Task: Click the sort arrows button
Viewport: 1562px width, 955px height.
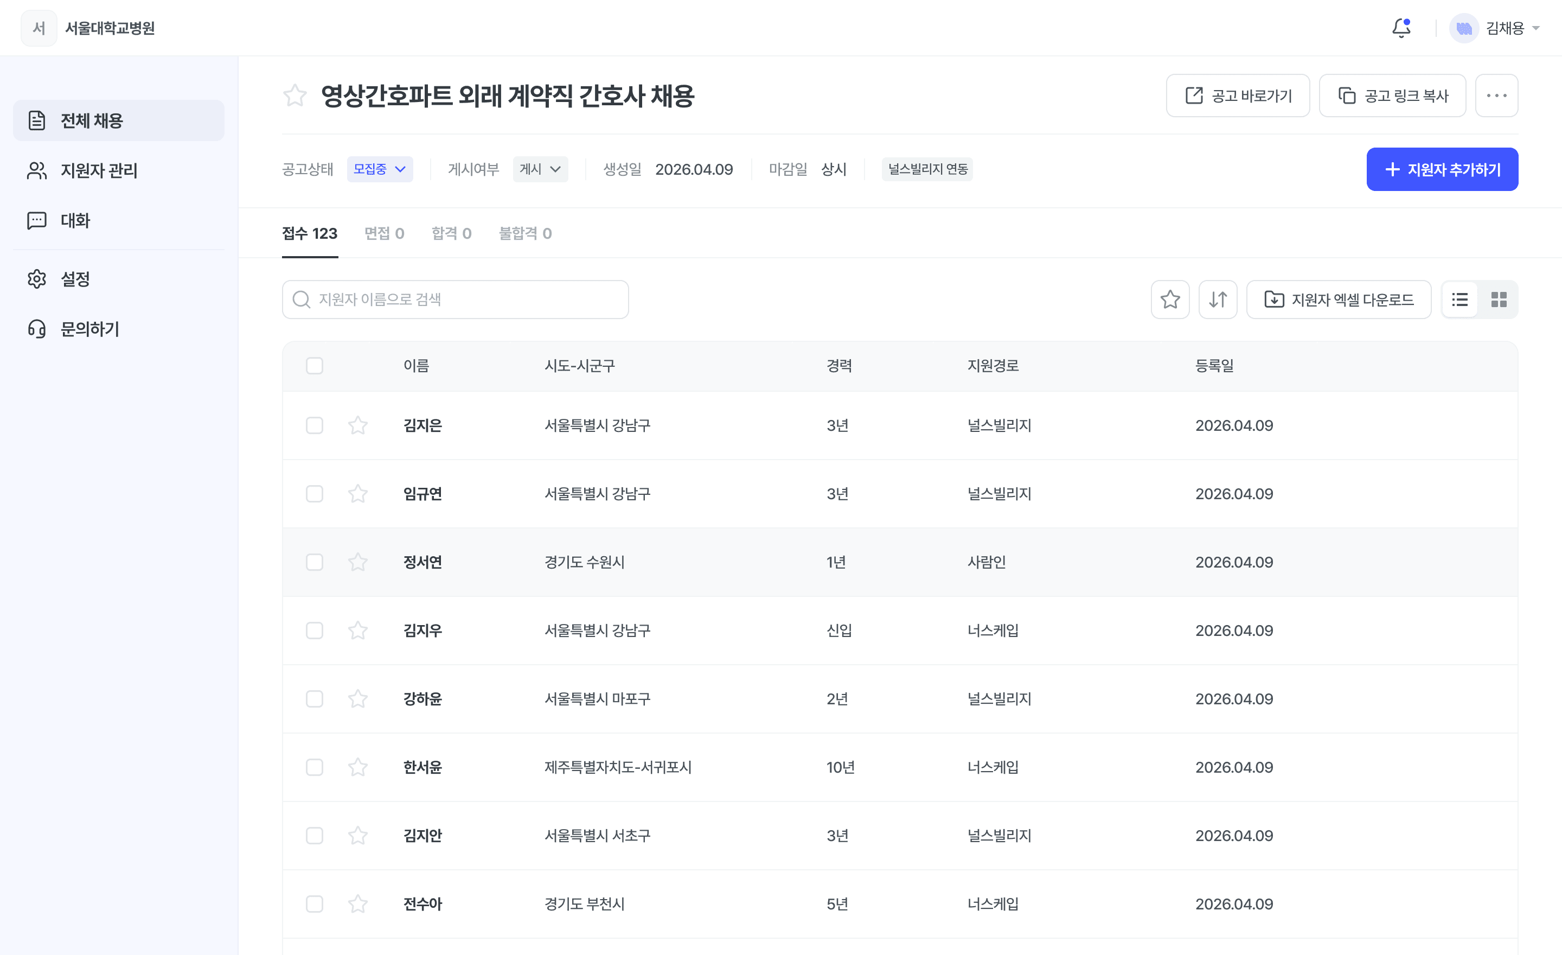Action: (1217, 300)
